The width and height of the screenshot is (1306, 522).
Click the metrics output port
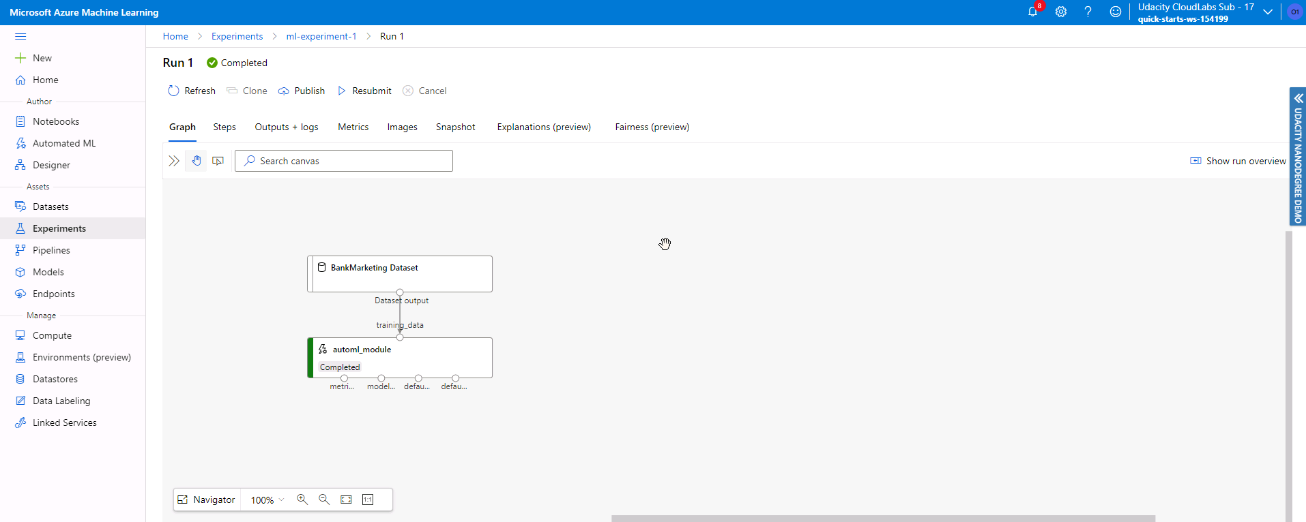[344, 378]
